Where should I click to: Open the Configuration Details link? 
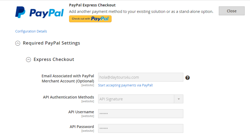(31, 31)
